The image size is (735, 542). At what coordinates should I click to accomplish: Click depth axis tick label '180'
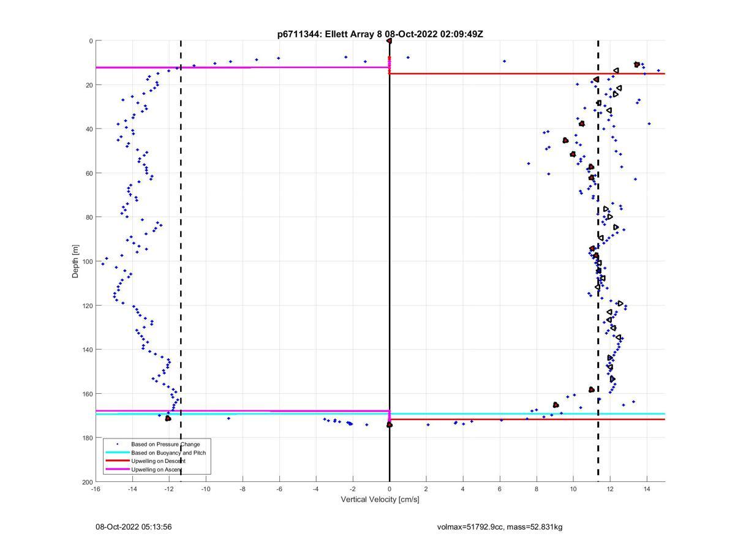(x=88, y=438)
